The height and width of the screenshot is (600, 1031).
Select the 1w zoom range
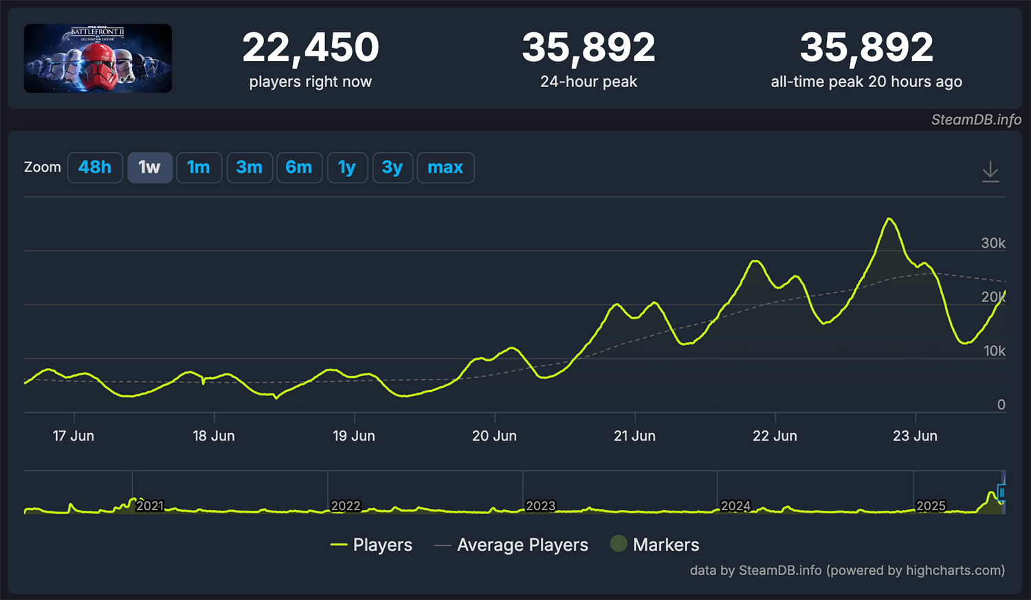click(149, 168)
